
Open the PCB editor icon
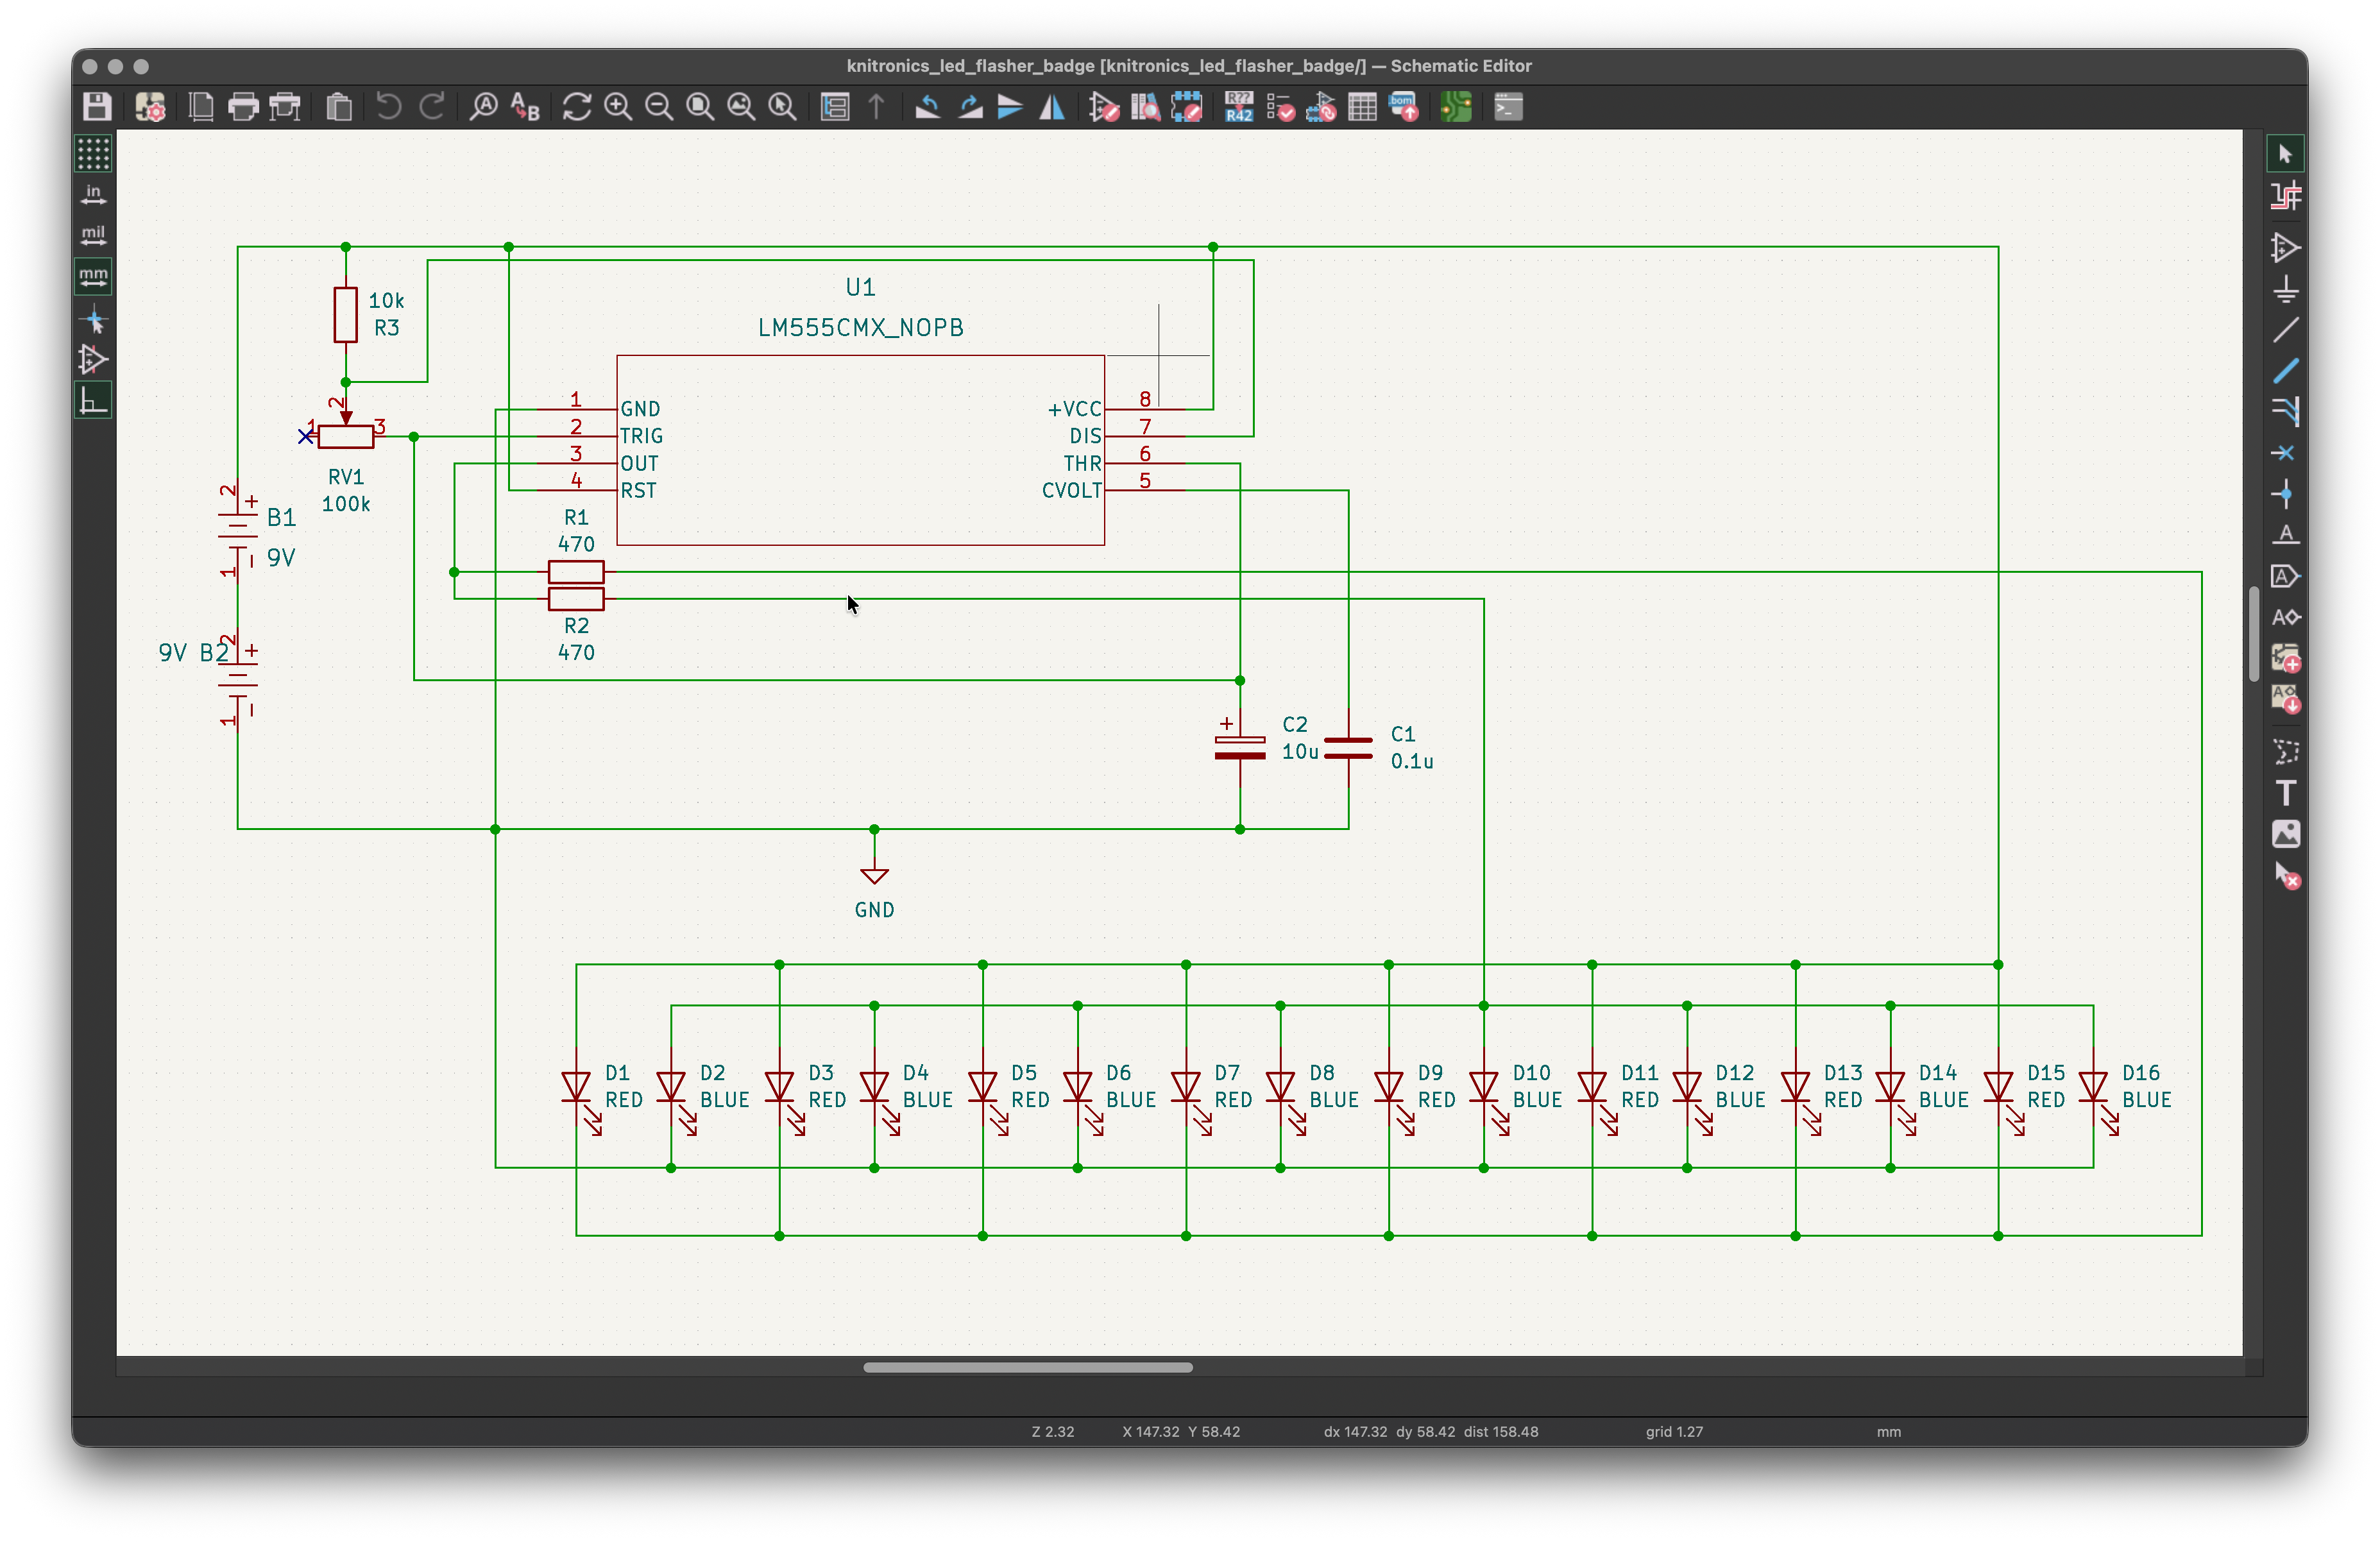coord(1456,107)
